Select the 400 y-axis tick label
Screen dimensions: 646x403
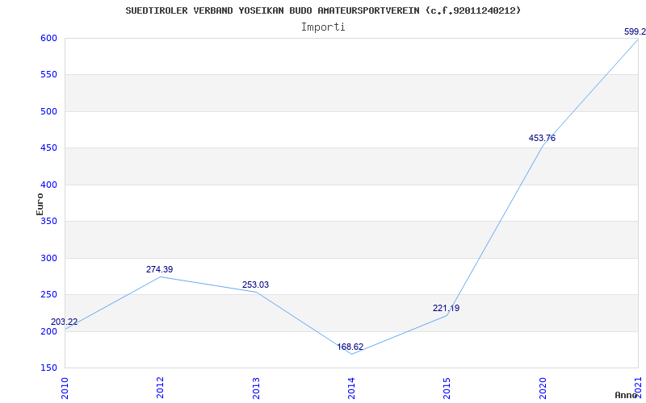point(48,185)
